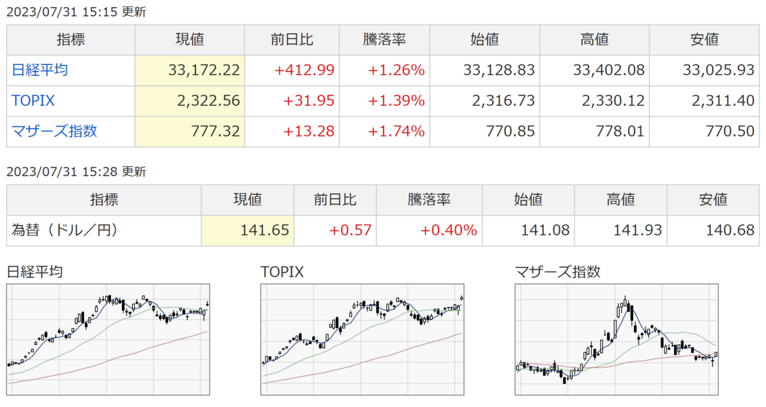Open the TOPIX index link
The height and width of the screenshot is (407, 766).
point(32,101)
